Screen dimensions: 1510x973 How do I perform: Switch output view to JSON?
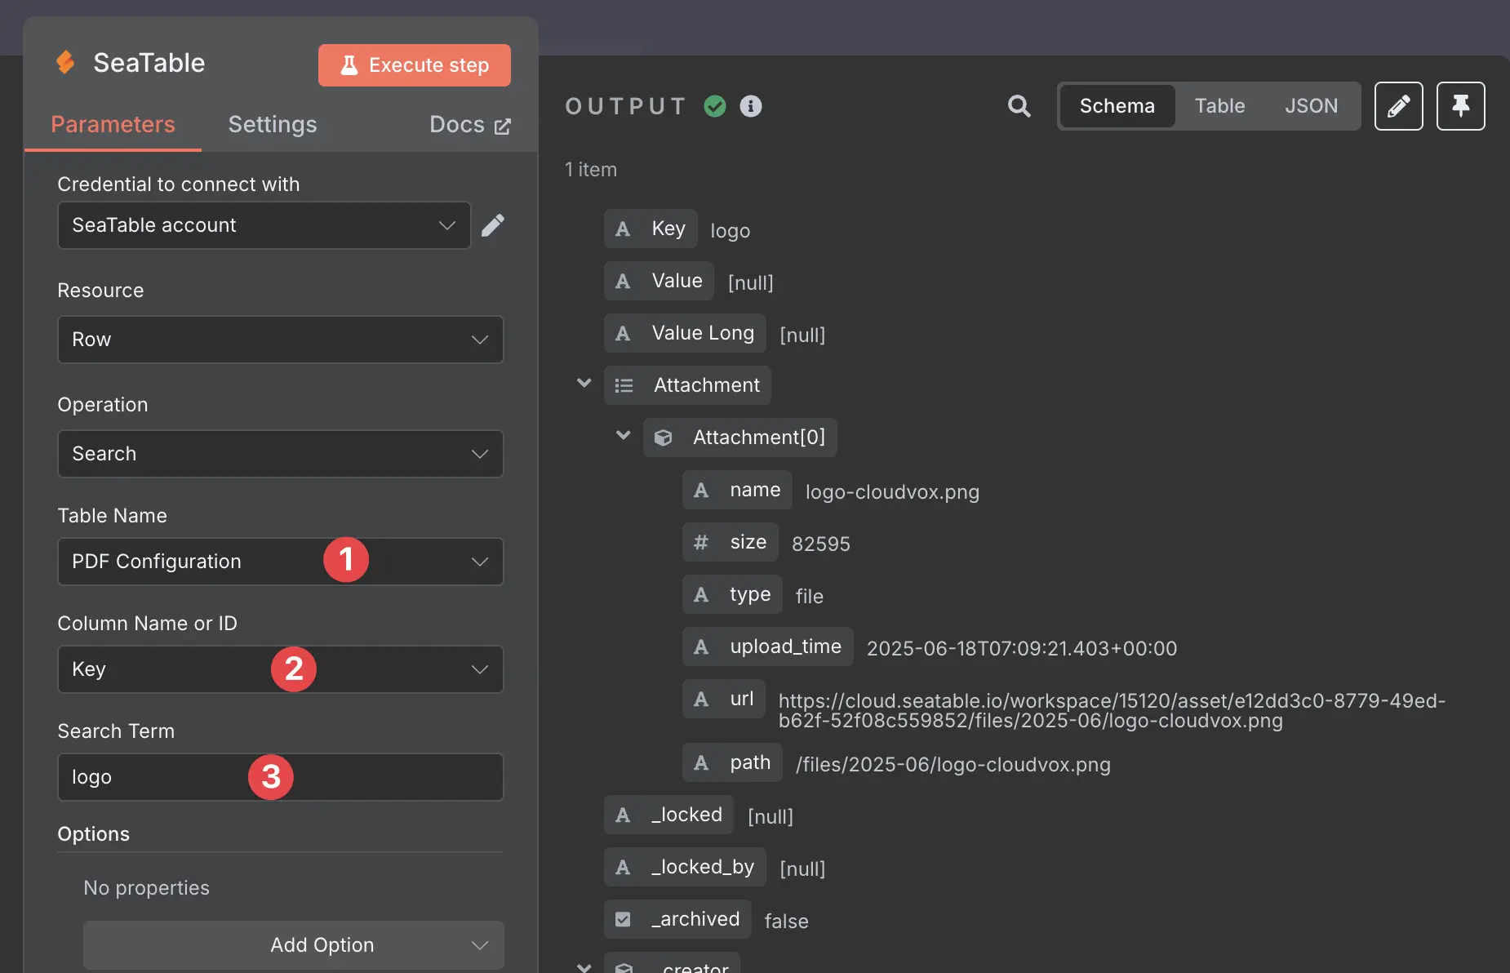1311,106
